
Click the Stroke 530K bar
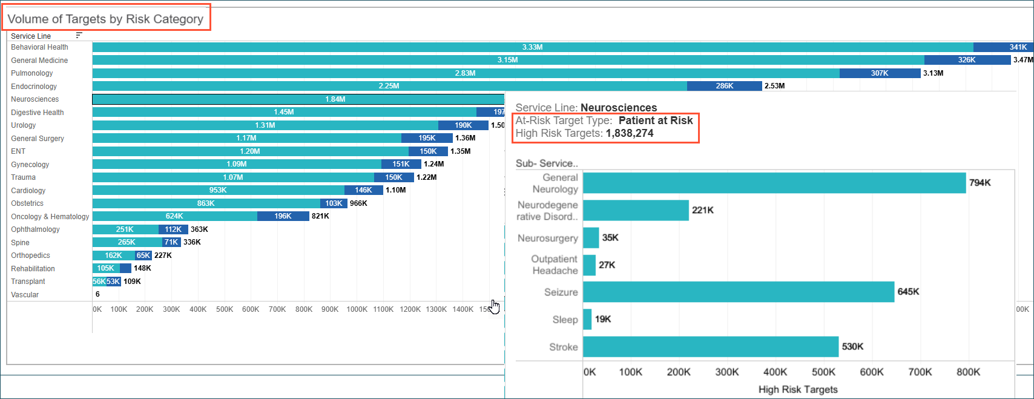(710, 347)
